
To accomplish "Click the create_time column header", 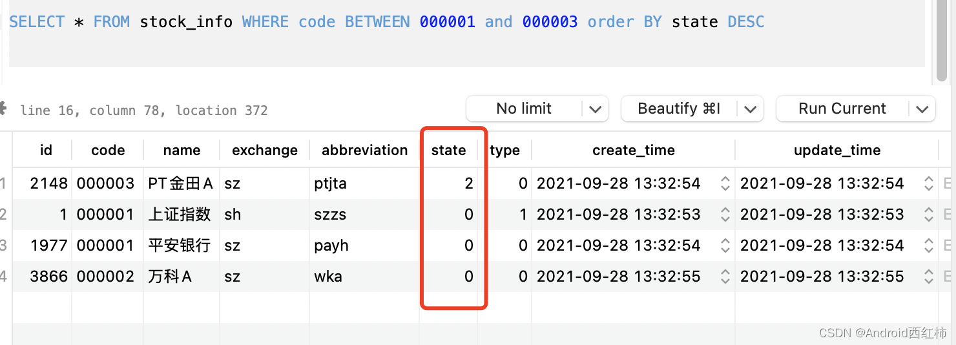I will (x=633, y=151).
